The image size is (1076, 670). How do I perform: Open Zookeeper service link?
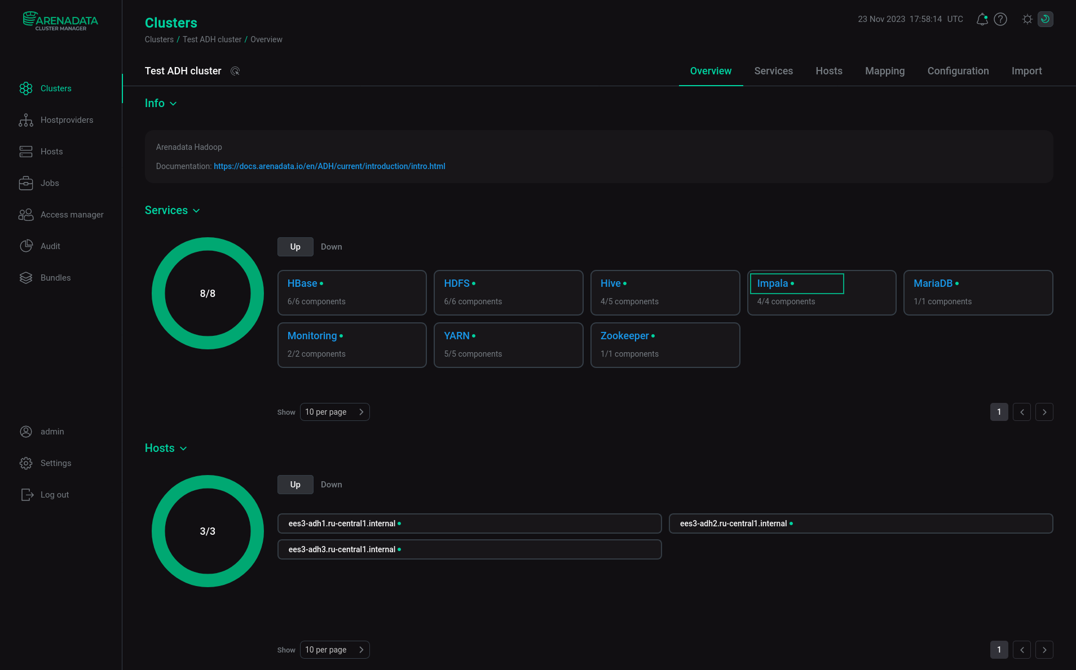tap(625, 336)
